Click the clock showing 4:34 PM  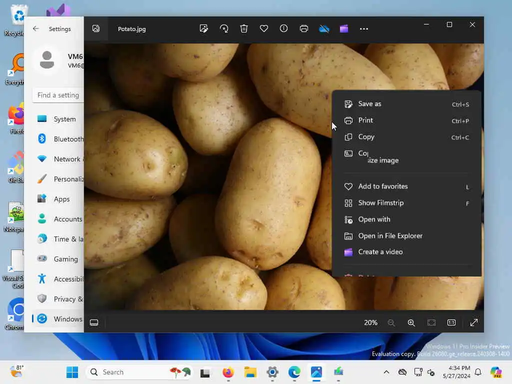click(x=456, y=372)
